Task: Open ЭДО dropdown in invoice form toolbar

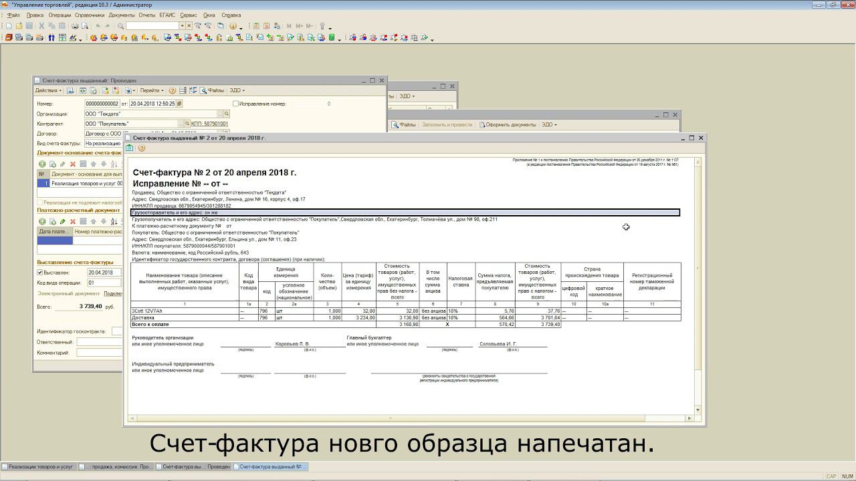Action: pyautogui.click(x=237, y=90)
